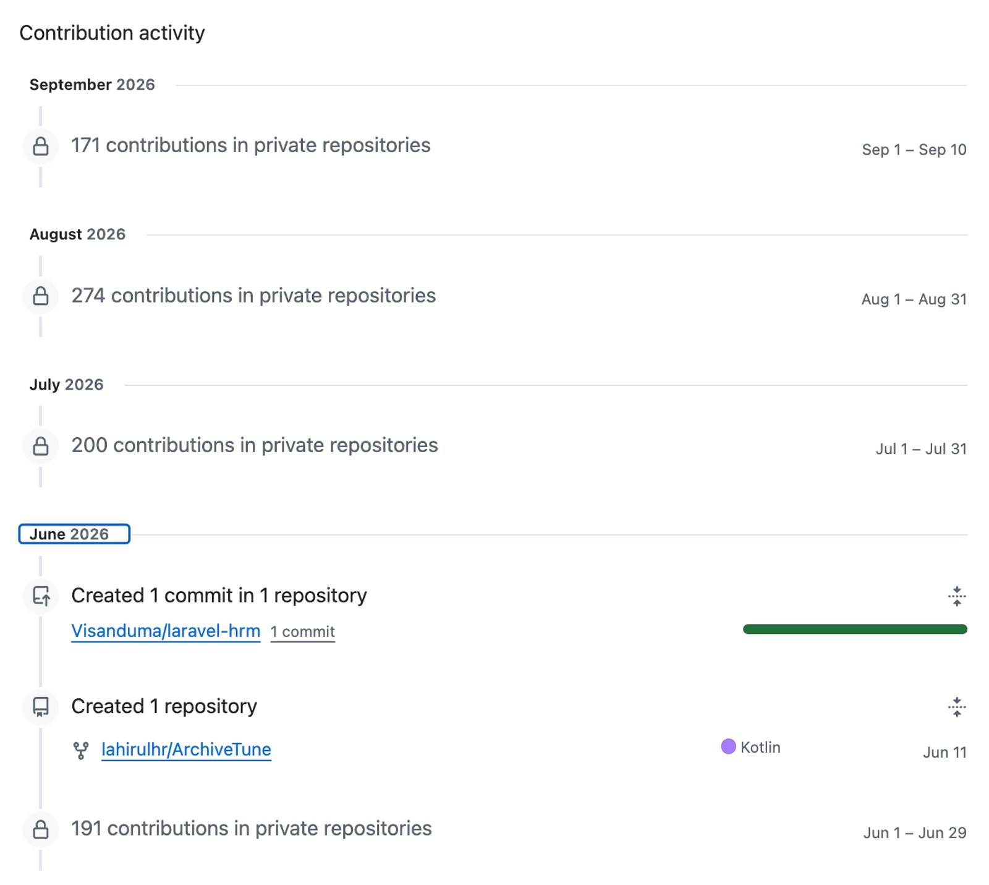Click the Contribution activity title
The image size is (989, 885).
point(112,33)
